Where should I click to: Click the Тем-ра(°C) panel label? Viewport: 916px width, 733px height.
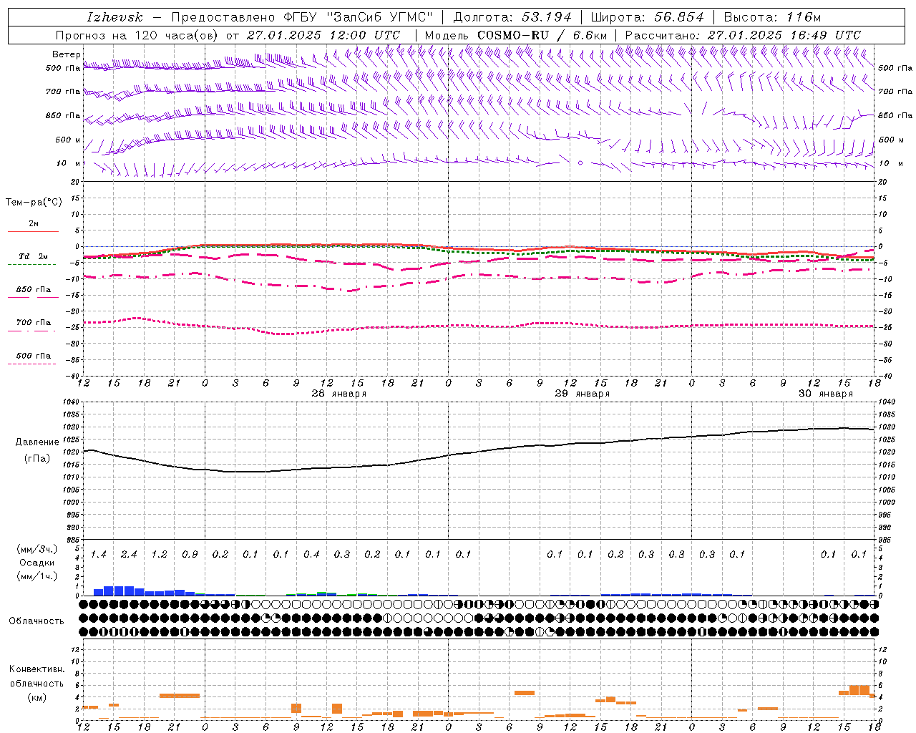coord(34,203)
